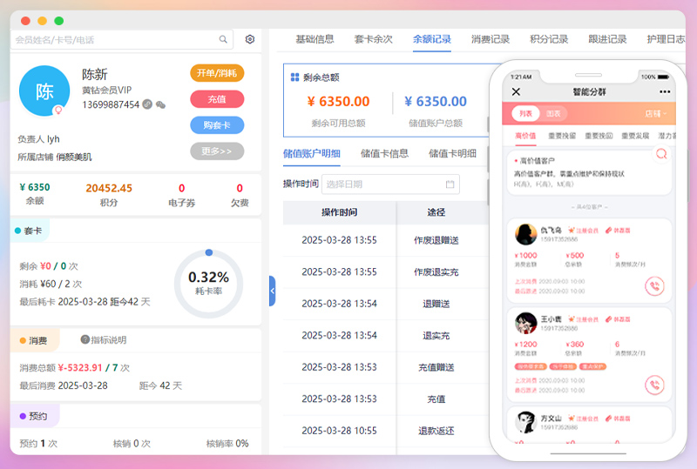Image resolution: width=697 pixels, height=469 pixels.
Task: Click the round search icon in phone panel
Action: click(661, 154)
